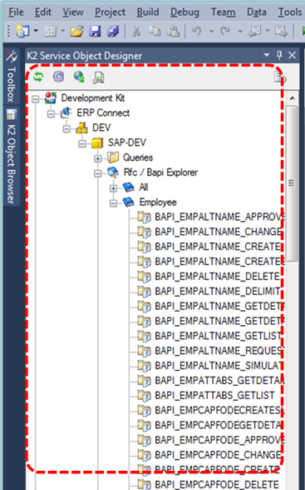Image resolution: width=305 pixels, height=490 pixels.
Task: Click the Save All icon in toolbar
Action: [113, 32]
